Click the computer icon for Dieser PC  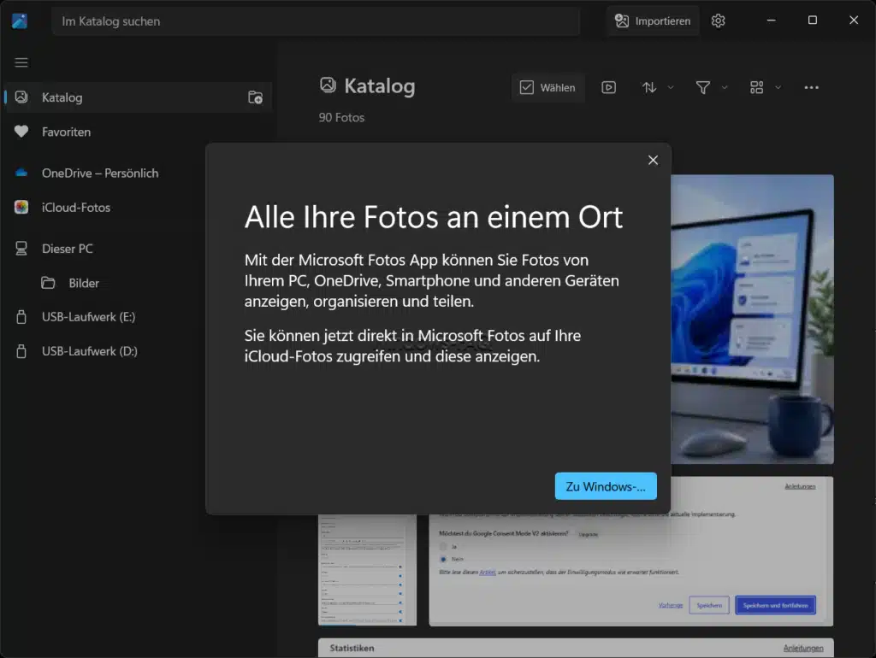click(x=21, y=249)
